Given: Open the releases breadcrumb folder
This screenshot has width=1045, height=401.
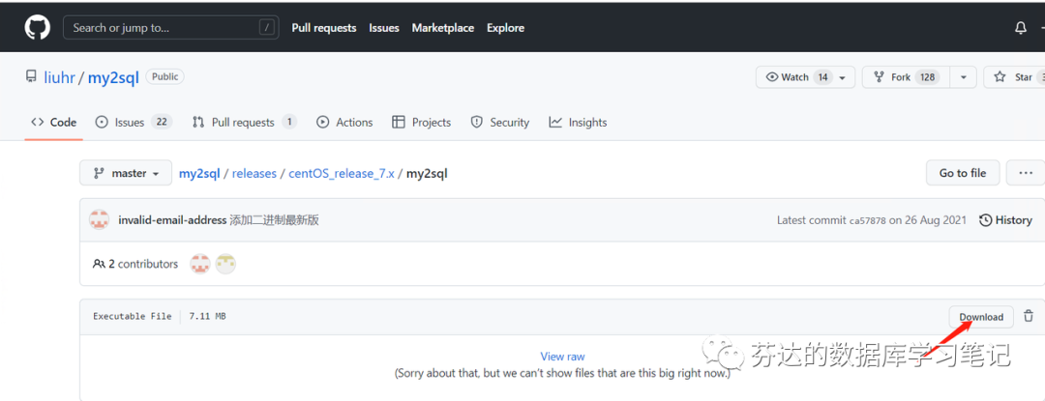Looking at the screenshot, I should 254,174.
